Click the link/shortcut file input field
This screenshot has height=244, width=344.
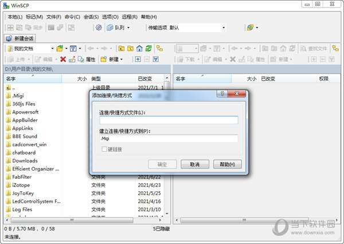coord(169,120)
